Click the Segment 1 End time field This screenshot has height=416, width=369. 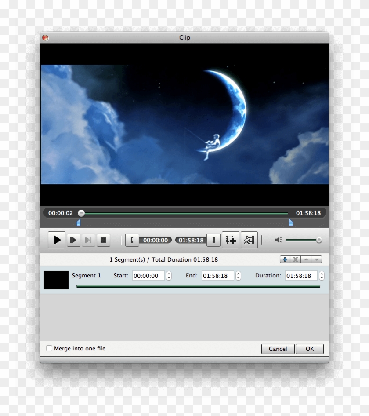click(218, 276)
